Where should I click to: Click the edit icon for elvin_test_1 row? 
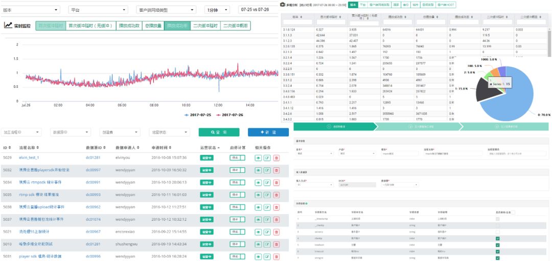(267, 158)
